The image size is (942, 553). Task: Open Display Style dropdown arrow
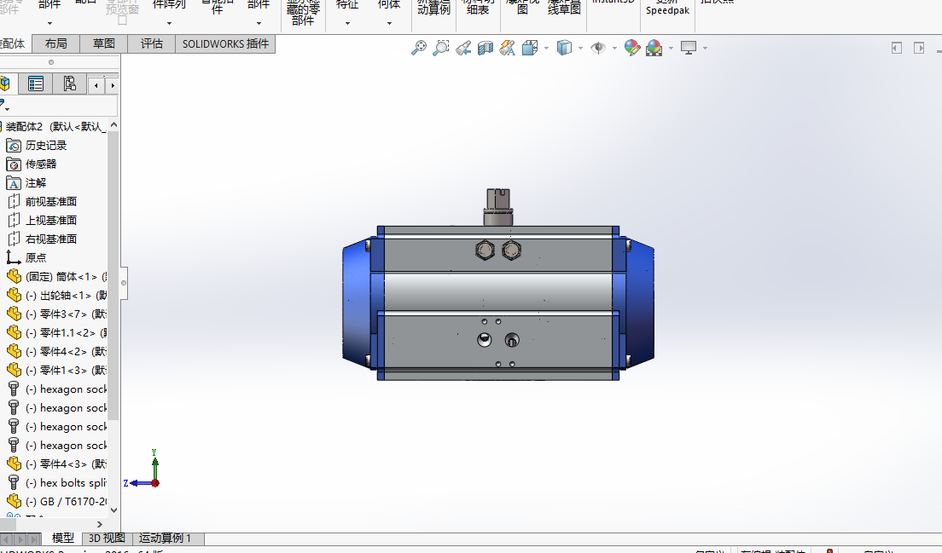580,48
